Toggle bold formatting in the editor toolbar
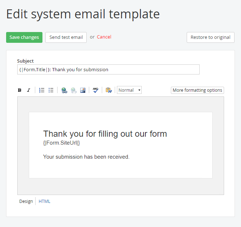 [x=19, y=90]
